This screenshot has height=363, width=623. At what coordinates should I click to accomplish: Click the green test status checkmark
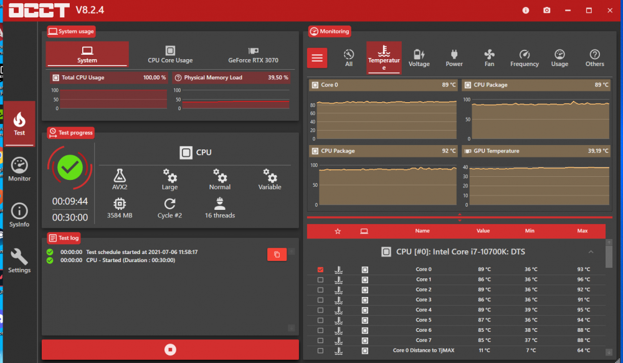click(x=70, y=167)
